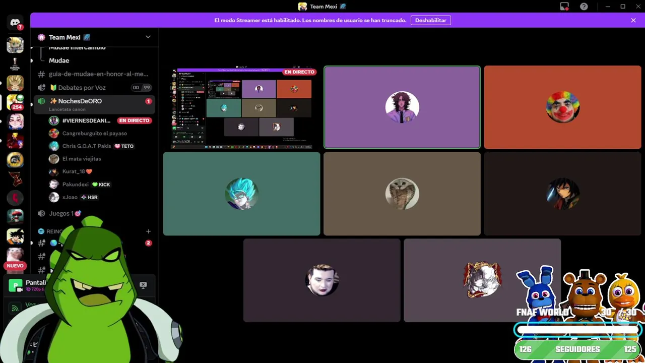Click Debates por Voz speaker icon

pos(41,87)
